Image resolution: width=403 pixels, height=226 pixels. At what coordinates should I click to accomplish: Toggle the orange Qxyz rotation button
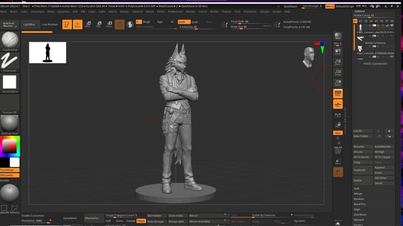(338, 132)
